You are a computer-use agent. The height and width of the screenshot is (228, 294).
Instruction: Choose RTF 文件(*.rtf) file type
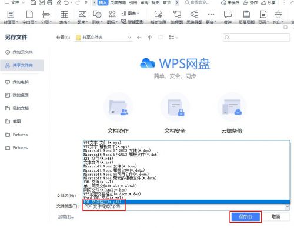[x=186, y=158]
